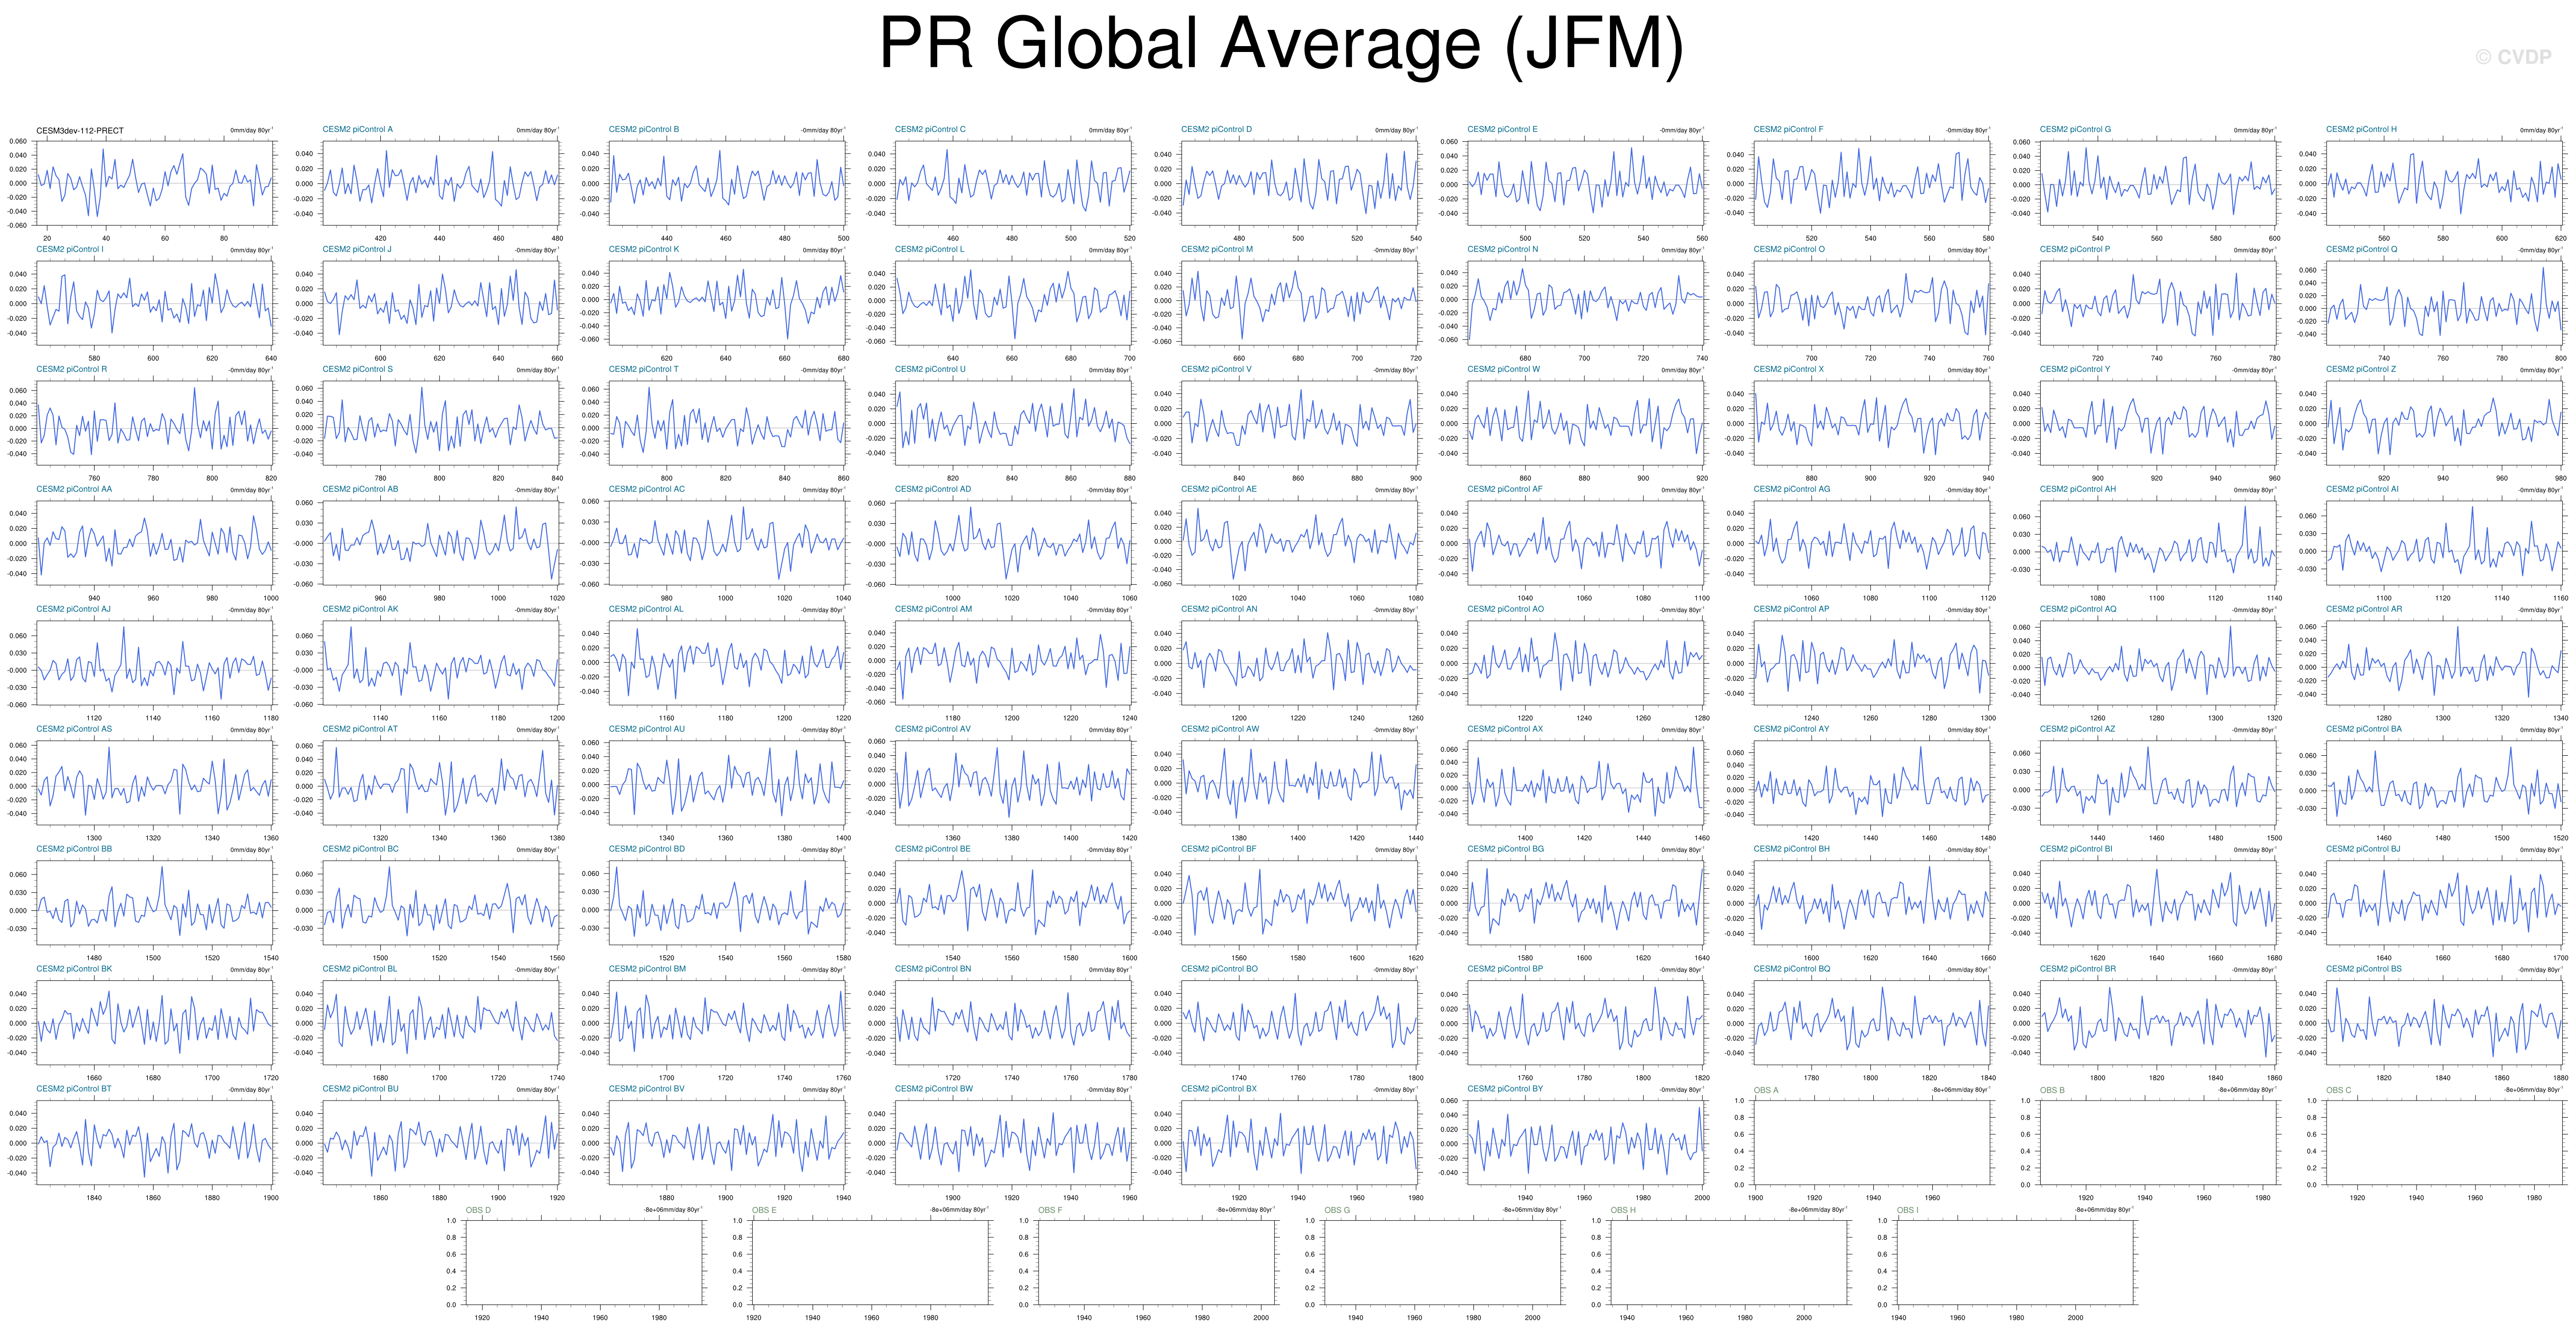Click the 'CESM2 piControl Q' label
This screenshot has width=2576, height=1335.
[2361, 250]
